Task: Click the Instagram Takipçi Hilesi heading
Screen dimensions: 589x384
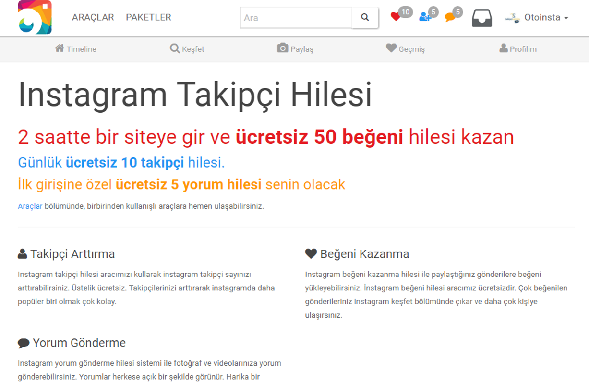Action: point(195,95)
